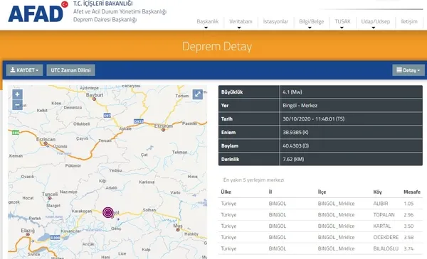Viewport: 427px width, 259px height.
Task: Expand map to fullscreen
Action: pyautogui.click(x=197, y=94)
